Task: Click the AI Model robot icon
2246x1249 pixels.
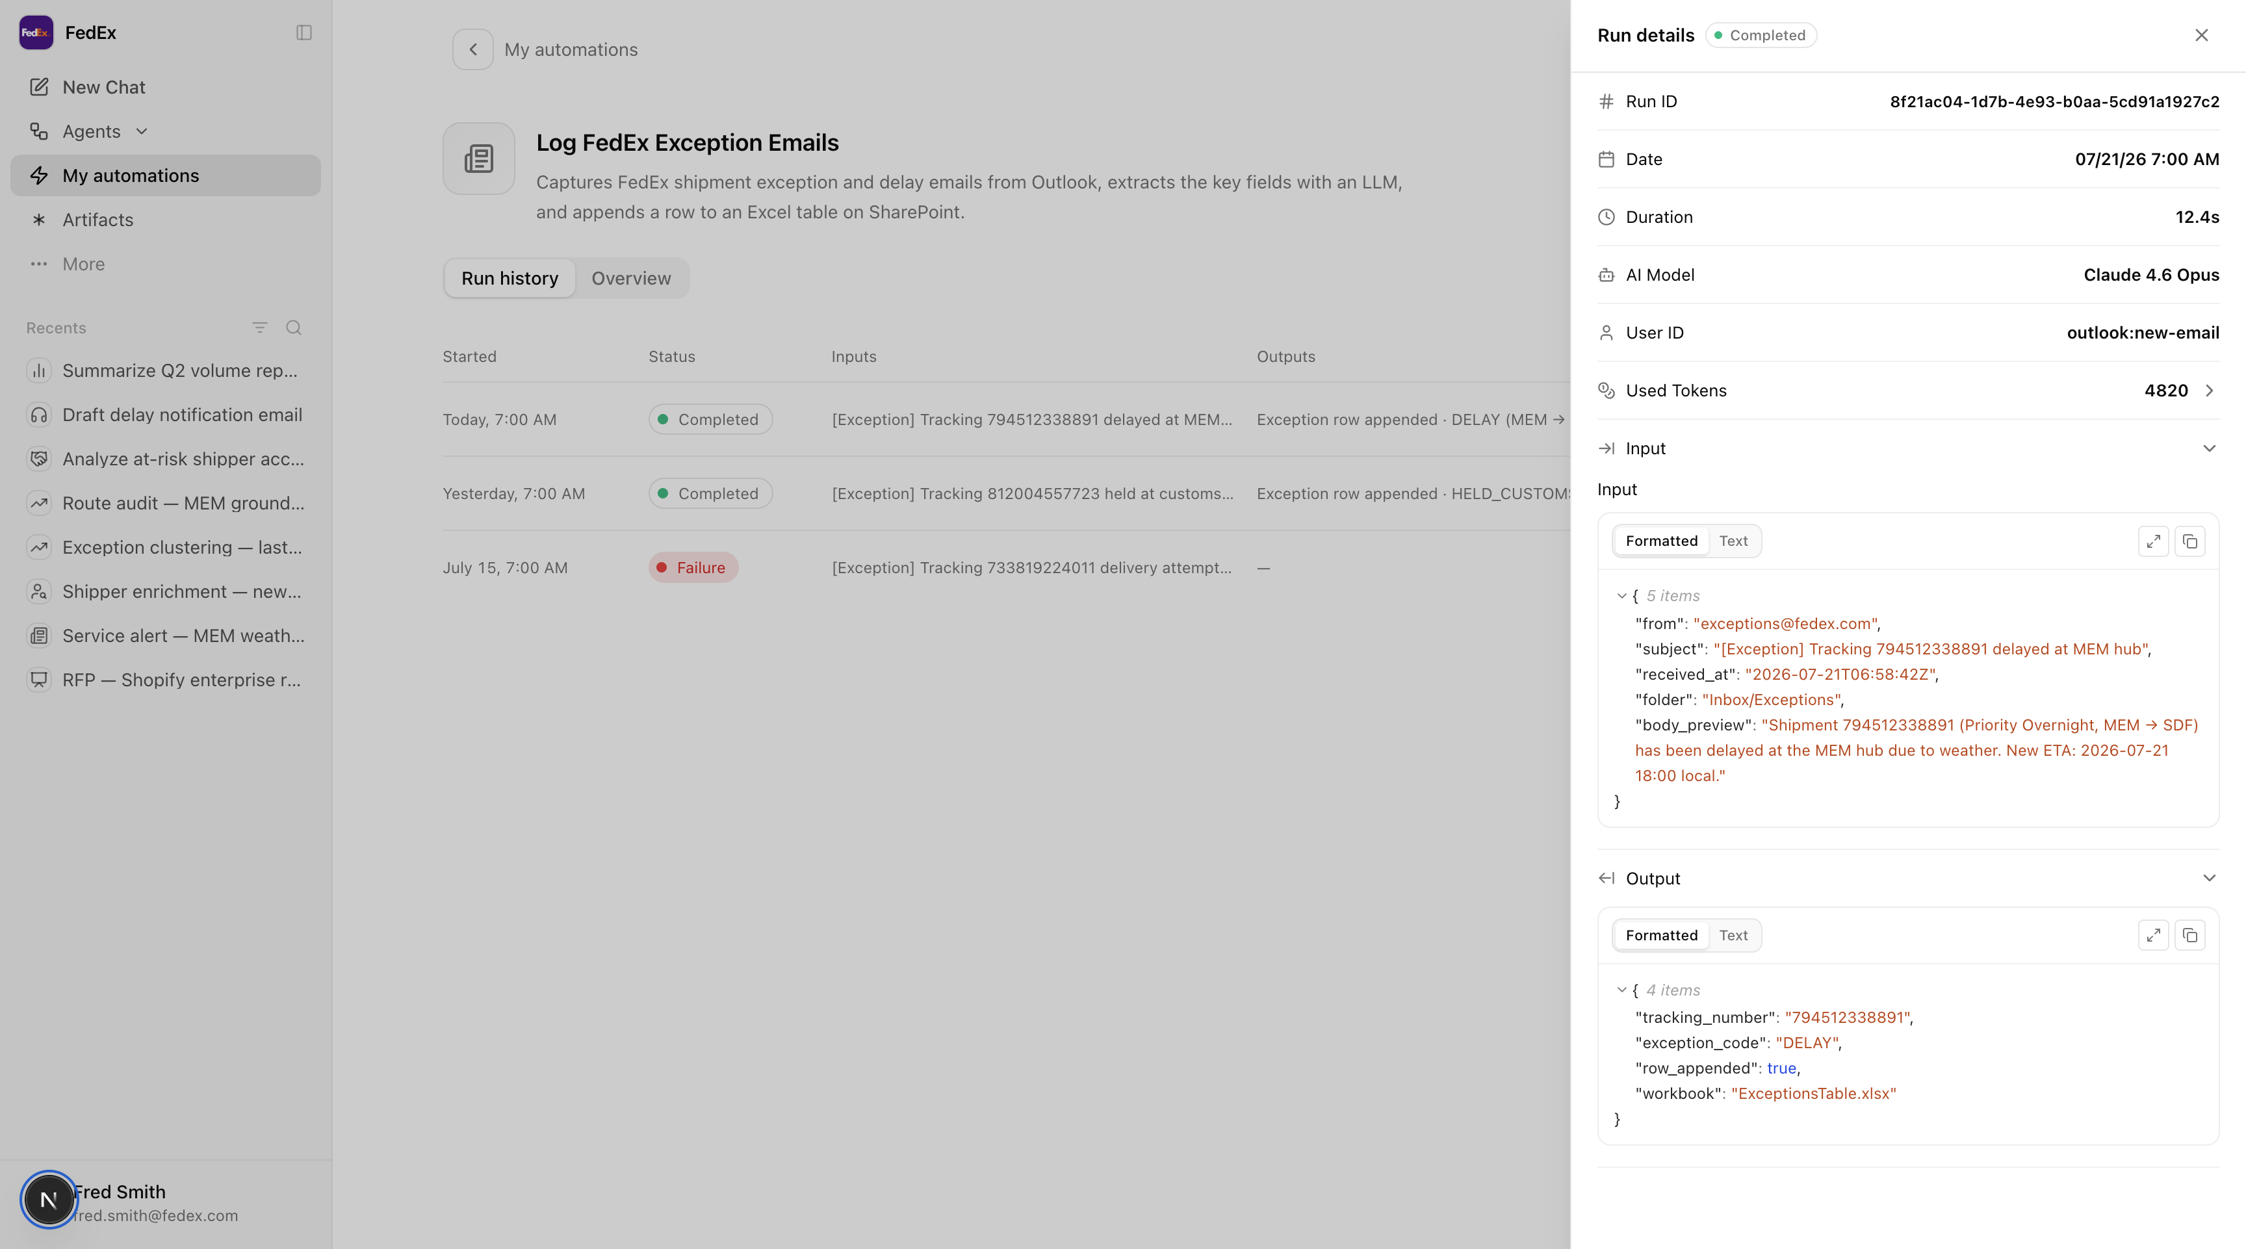Action: point(1606,276)
